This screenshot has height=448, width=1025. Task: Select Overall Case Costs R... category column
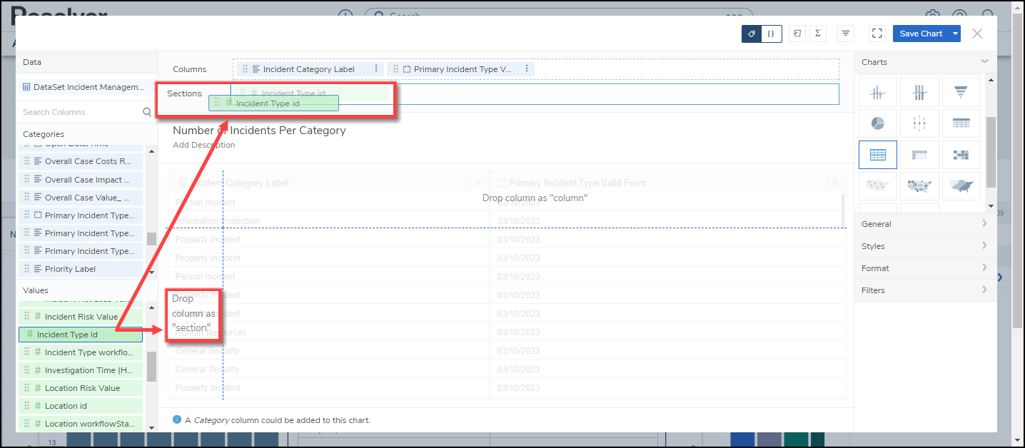(81, 161)
